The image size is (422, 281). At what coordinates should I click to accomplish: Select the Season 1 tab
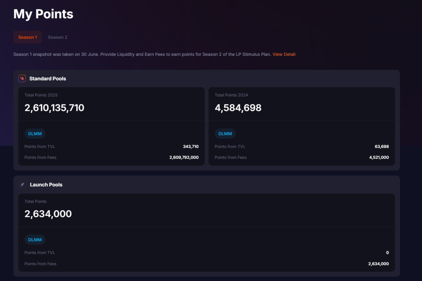click(x=28, y=37)
